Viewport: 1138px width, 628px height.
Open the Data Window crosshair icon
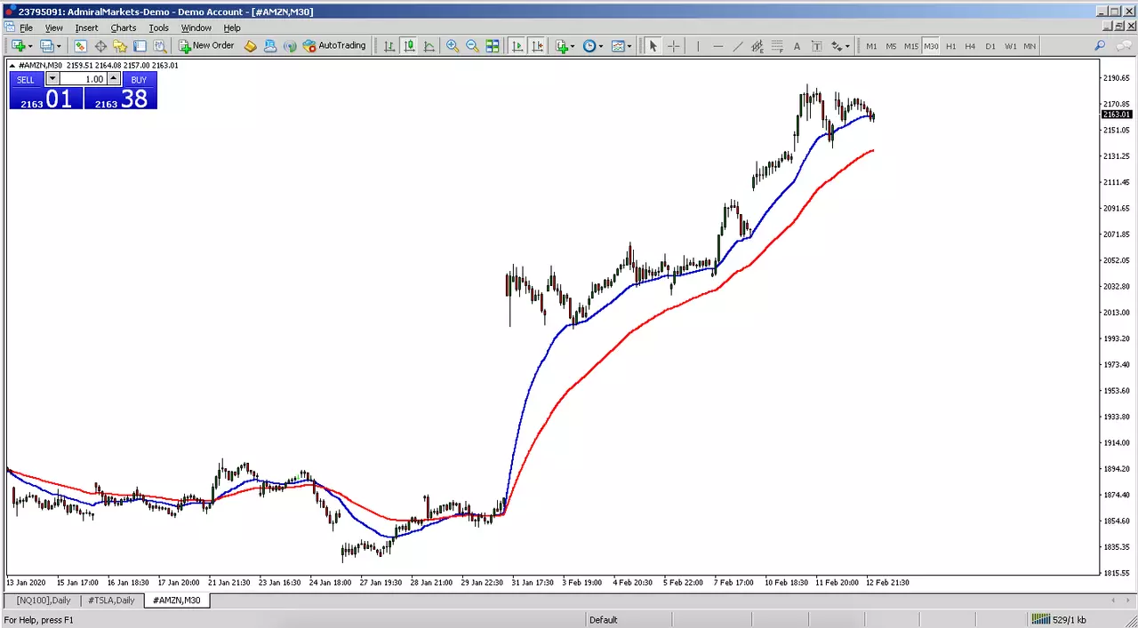tap(100, 46)
